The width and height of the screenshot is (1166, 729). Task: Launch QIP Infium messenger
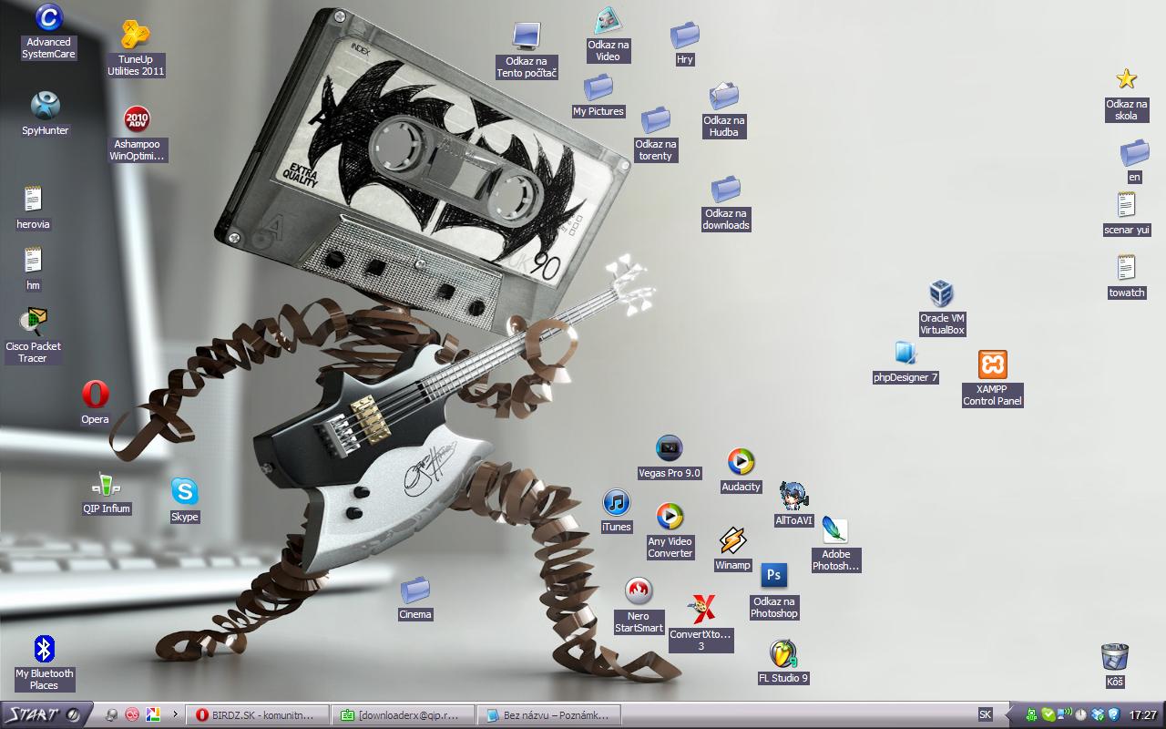coord(107,493)
